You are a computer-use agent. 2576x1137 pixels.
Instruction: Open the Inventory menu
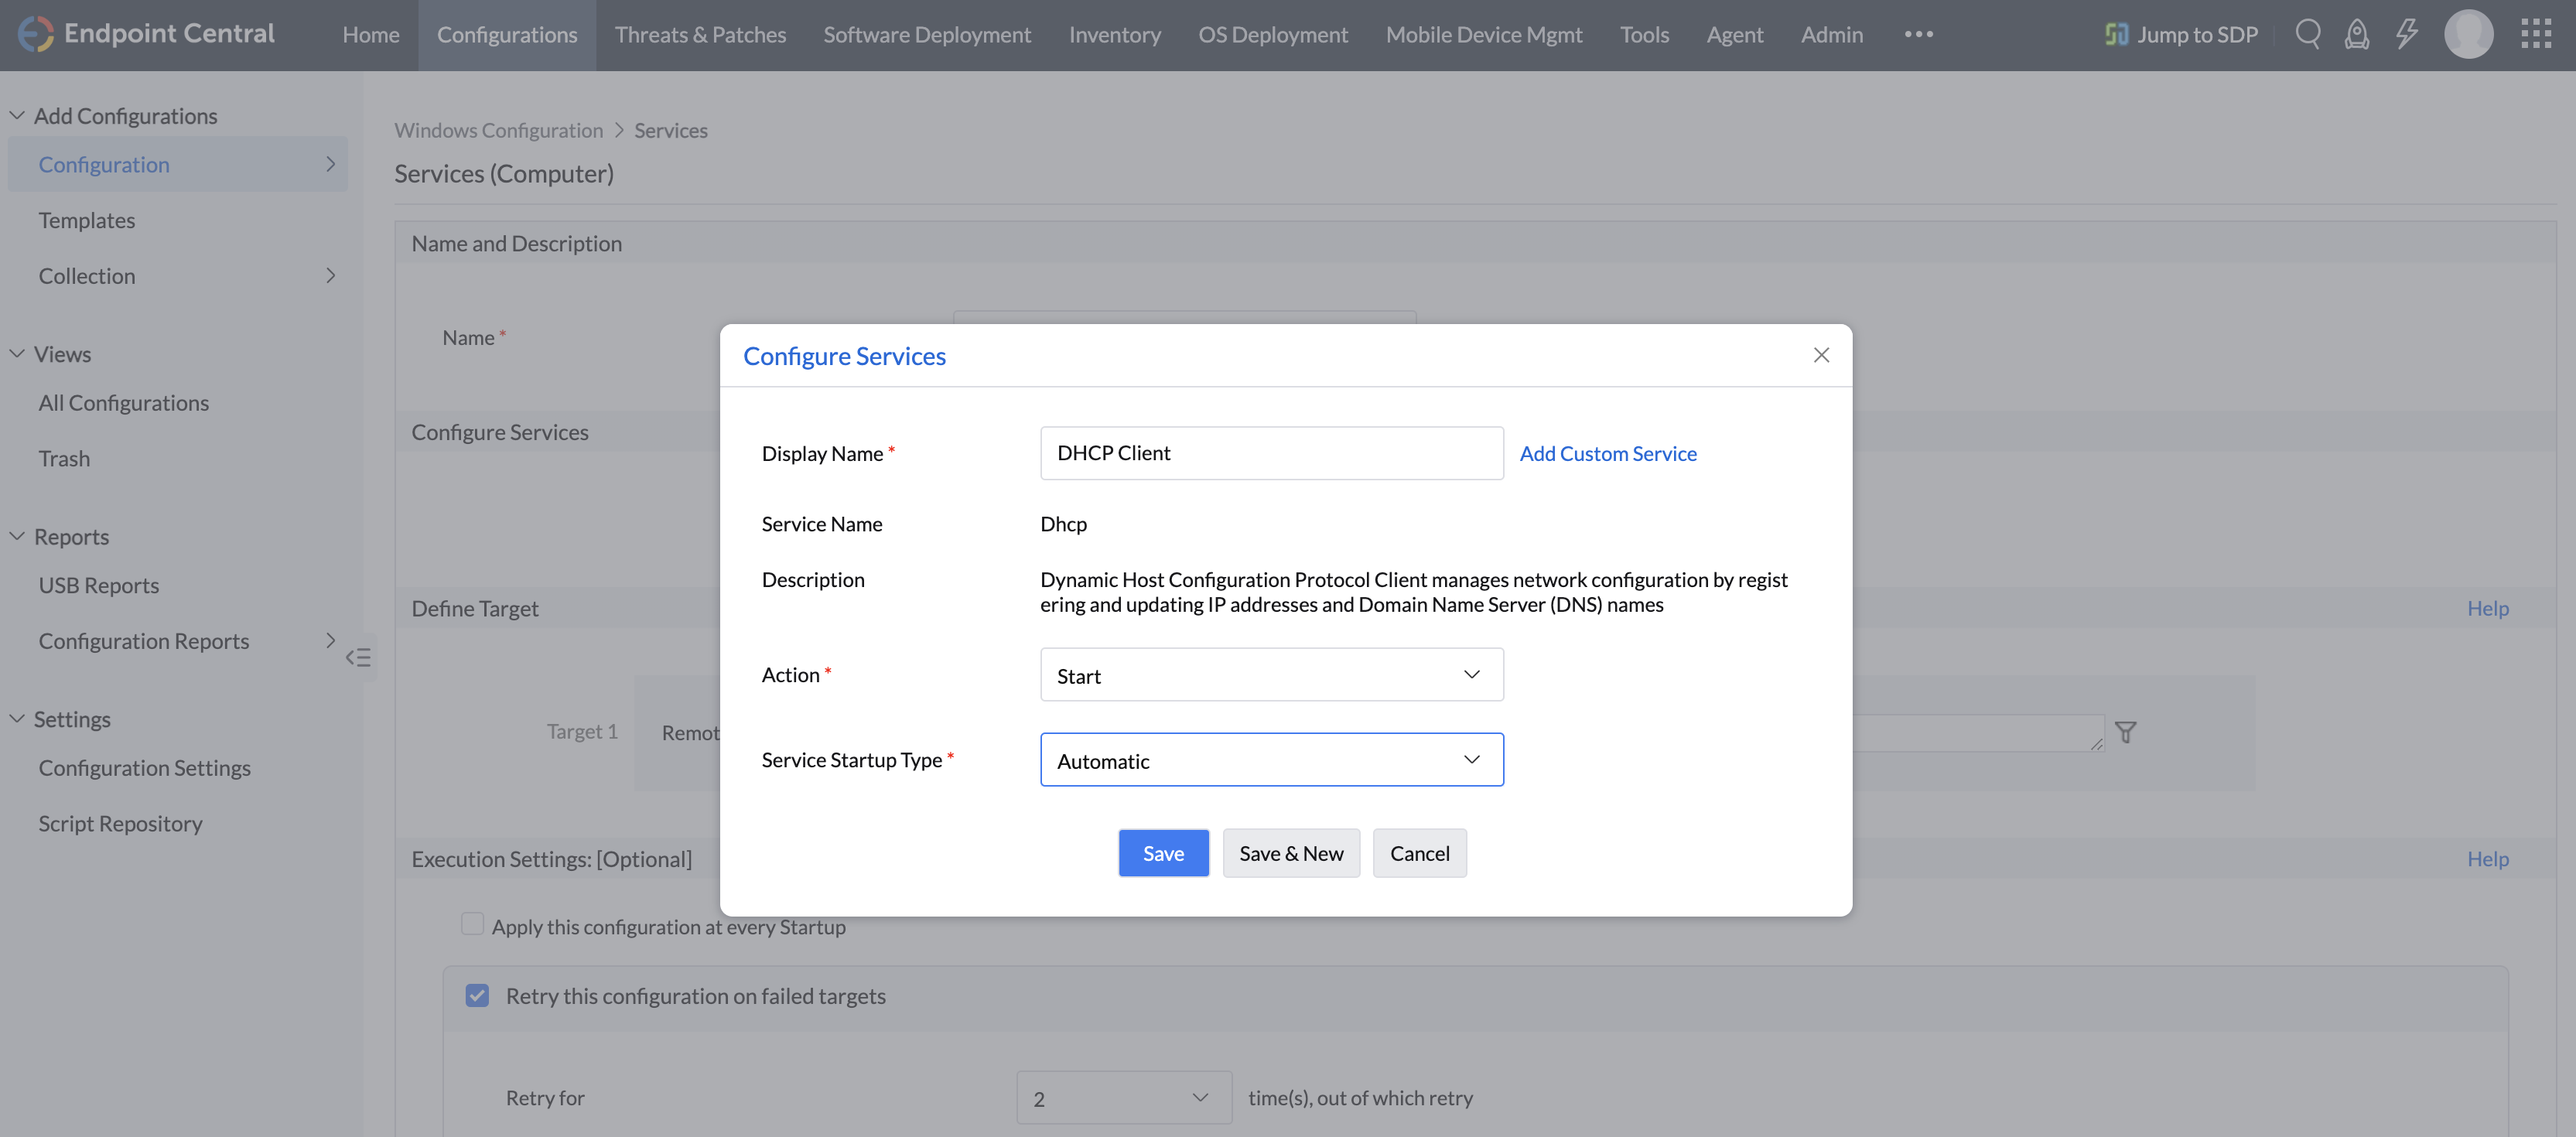click(1114, 33)
